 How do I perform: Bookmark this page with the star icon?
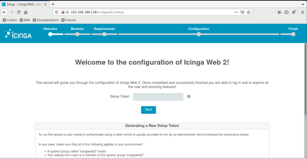click(249, 12)
